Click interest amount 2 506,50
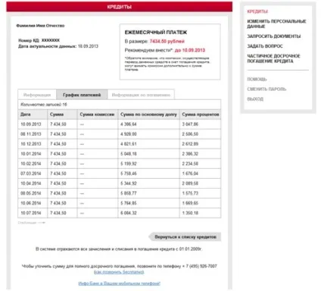321x291 pixels. coord(190,134)
